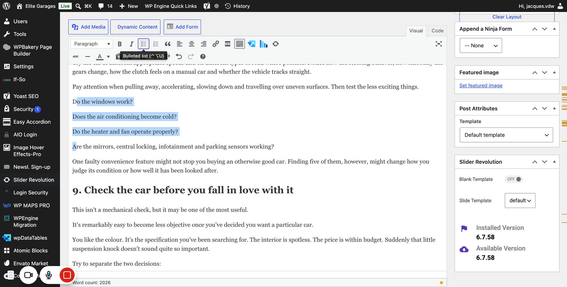Toggle bold formatting in the editor toolbar
This screenshot has width=567, height=287.
(120, 44)
